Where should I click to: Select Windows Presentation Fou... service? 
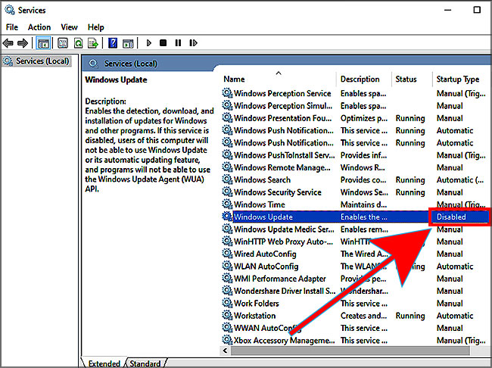(354, 118)
